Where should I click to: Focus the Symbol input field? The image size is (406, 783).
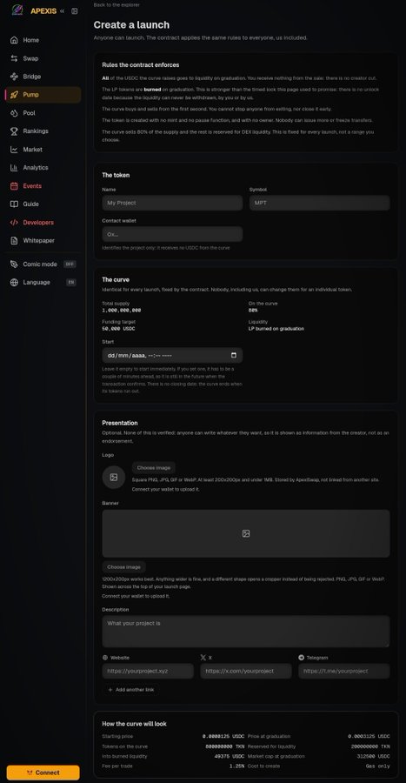(x=319, y=203)
